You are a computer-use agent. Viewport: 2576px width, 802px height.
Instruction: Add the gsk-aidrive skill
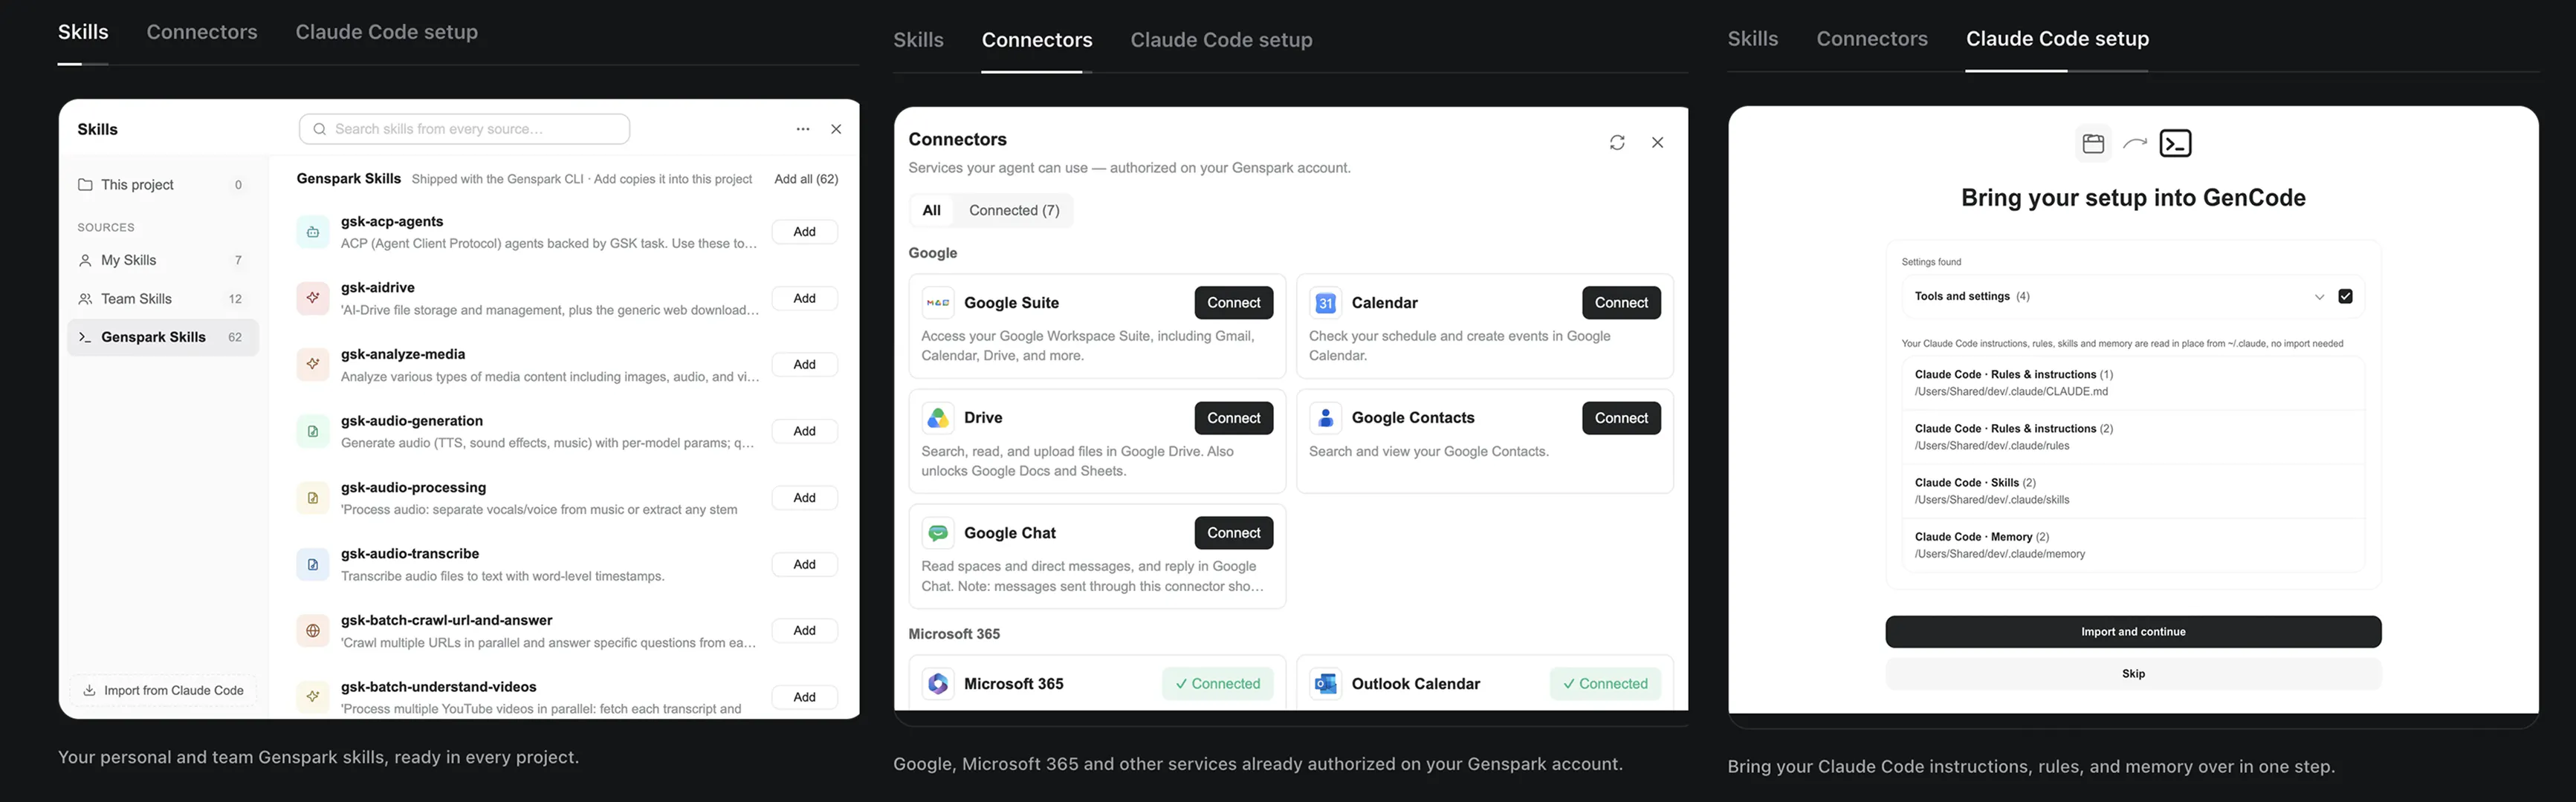pos(804,298)
